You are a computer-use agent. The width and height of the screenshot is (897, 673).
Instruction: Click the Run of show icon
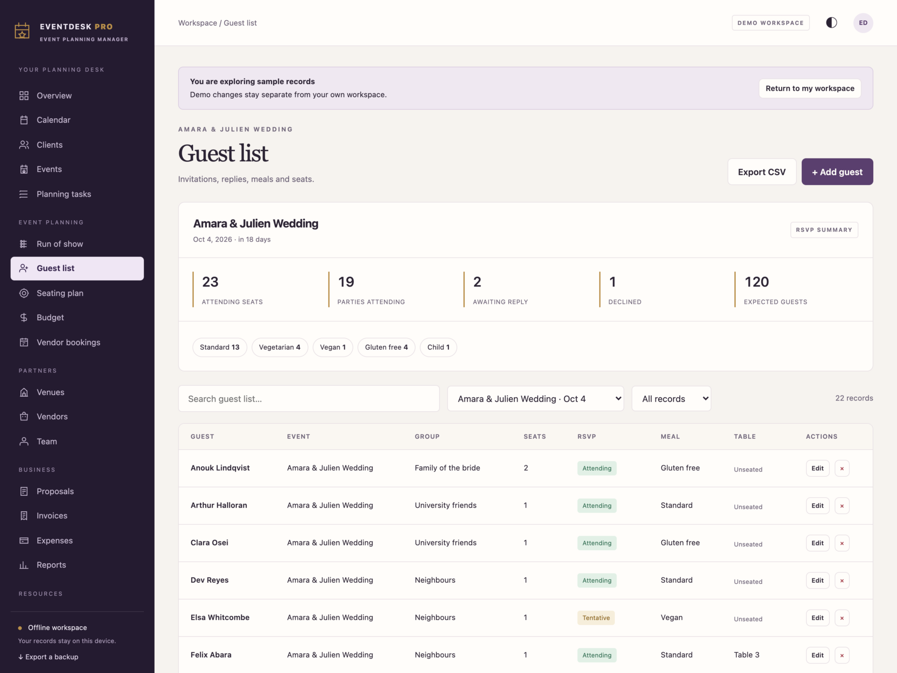[24, 244]
